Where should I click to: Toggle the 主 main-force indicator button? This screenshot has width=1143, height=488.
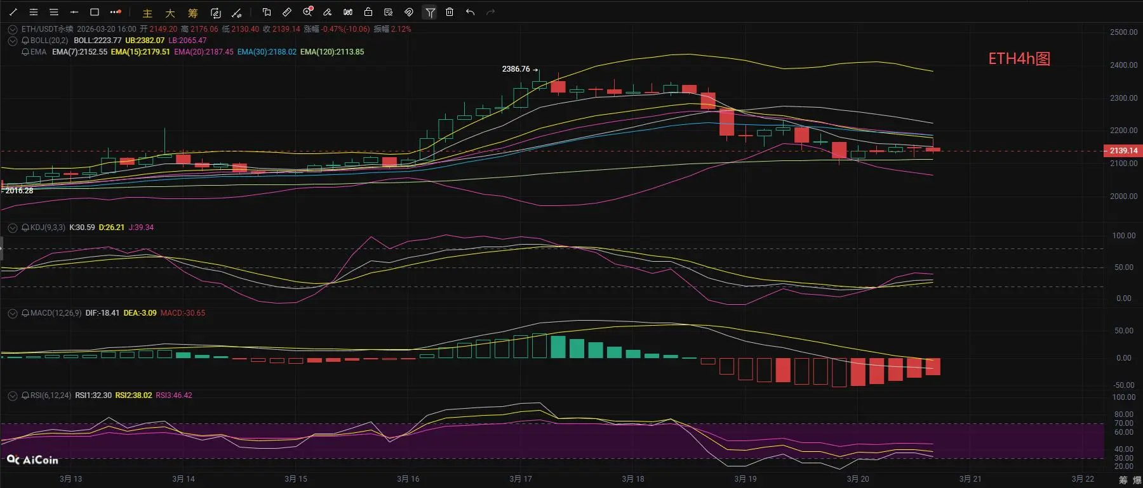coord(147,13)
